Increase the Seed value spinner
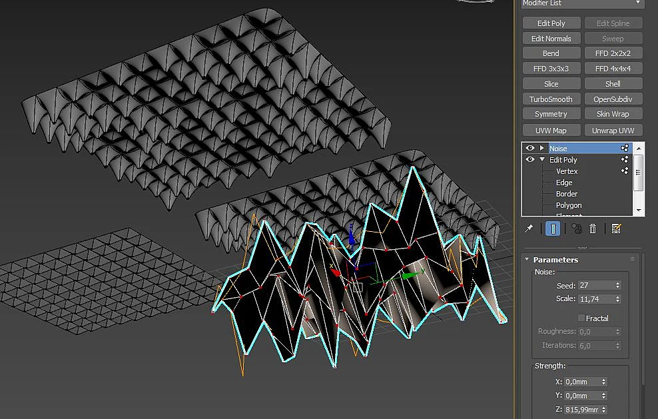This screenshot has width=658, height=419. (x=618, y=283)
